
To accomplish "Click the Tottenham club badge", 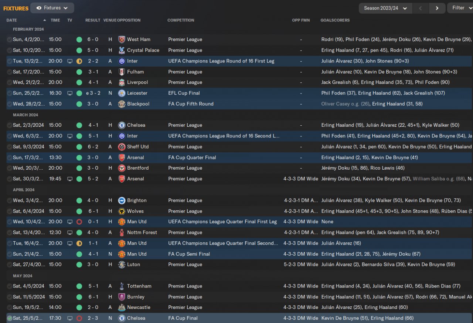I will 122,286.
